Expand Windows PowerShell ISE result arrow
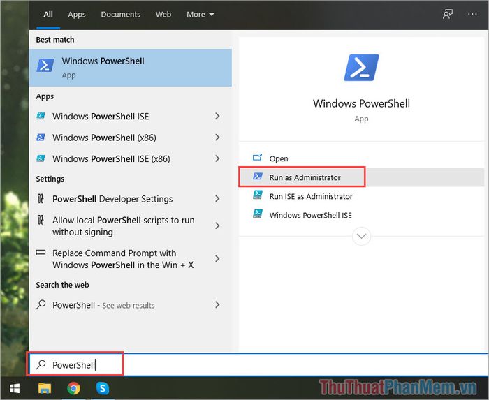The height and width of the screenshot is (400, 489). (x=217, y=117)
